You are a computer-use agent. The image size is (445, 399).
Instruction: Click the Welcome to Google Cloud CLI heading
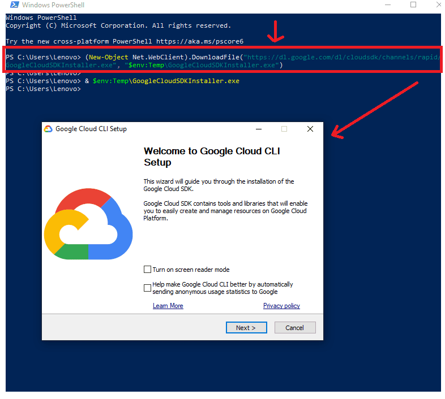(x=212, y=157)
